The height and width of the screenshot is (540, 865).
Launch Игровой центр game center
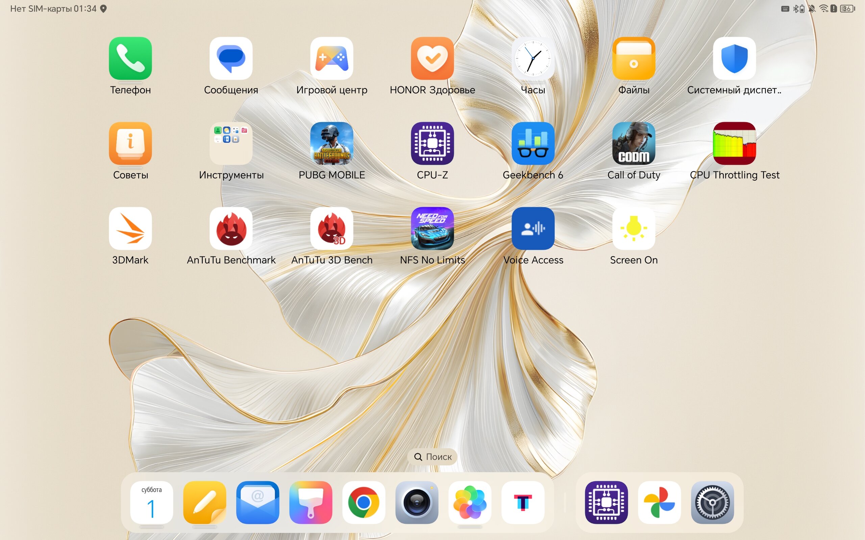pos(332,58)
